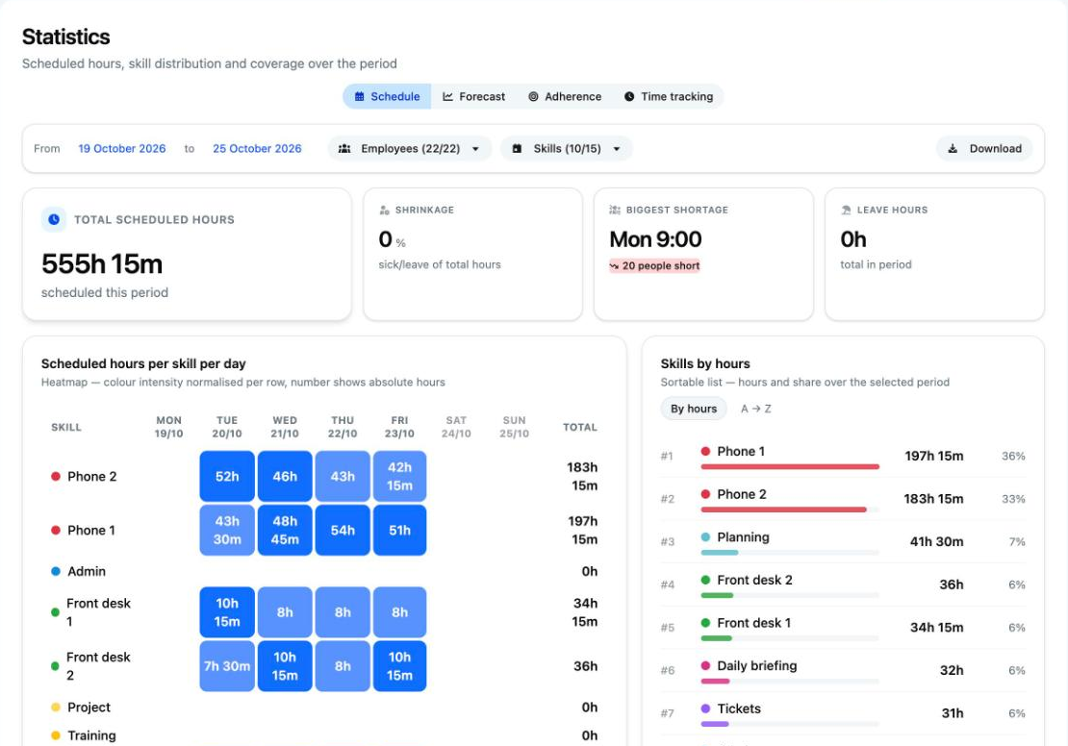Screen dimensions: 1068x746
Task: Click the people icon in Employees filter
Action: click(344, 148)
